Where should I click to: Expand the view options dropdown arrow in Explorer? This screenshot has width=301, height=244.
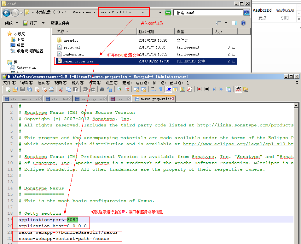pyautogui.click(x=226, y=23)
